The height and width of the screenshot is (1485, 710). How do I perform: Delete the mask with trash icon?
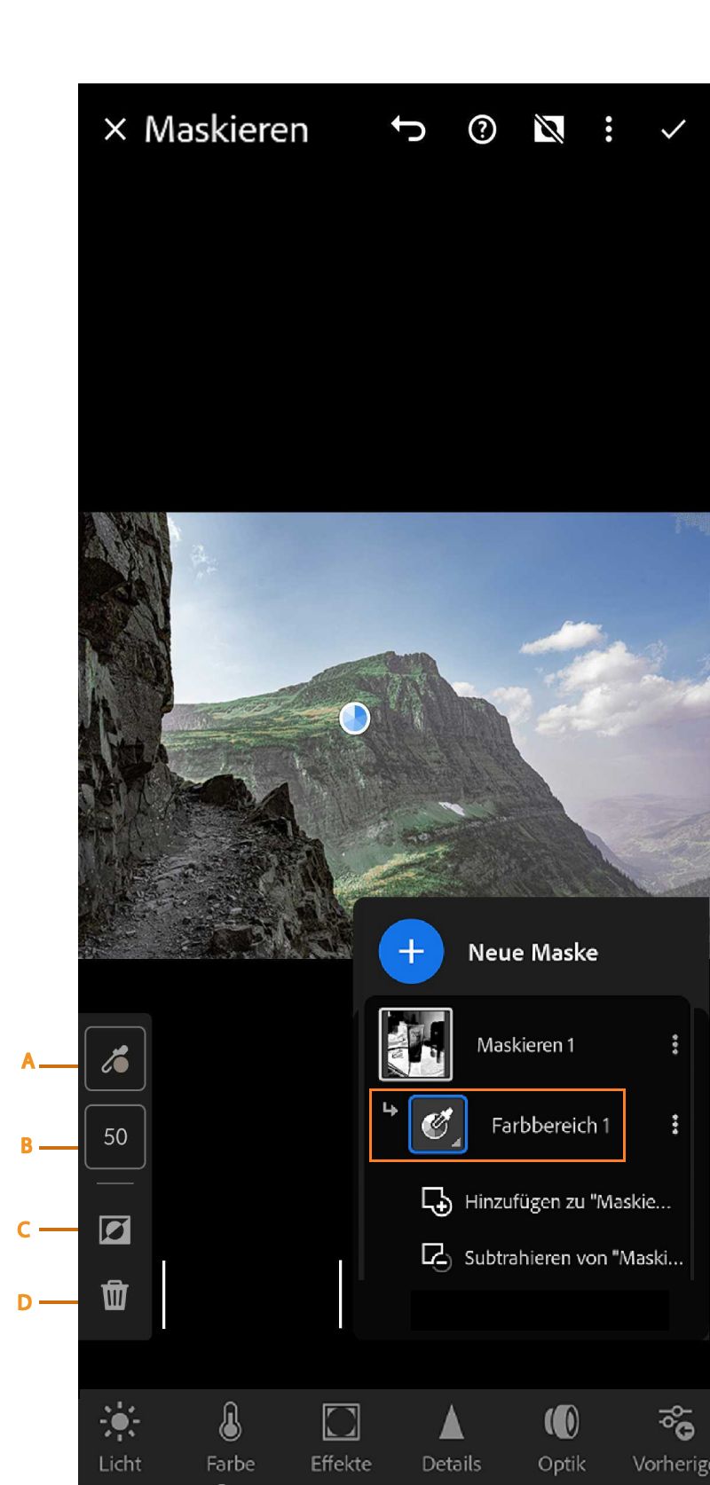click(115, 1295)
